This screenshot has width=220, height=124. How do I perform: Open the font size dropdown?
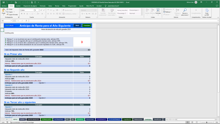pos(39,10)
